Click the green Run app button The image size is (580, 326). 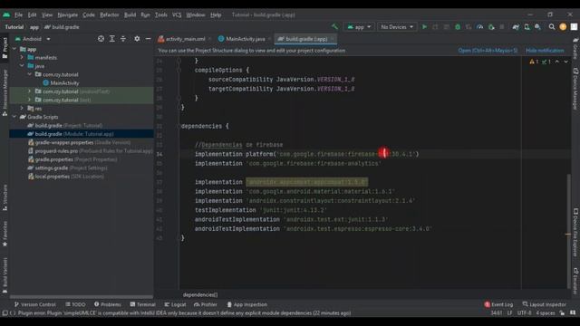pos(424,27)
